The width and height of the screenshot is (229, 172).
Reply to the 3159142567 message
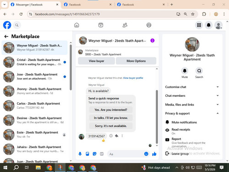[117, 136]
